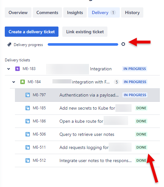Collapse the ME-184 story row

14,82
